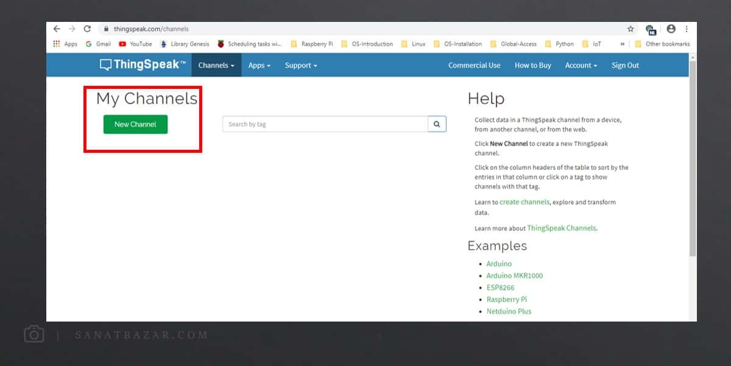The image size is (731, 366).
Task: Open the How to Buy page
Action: 533,65
